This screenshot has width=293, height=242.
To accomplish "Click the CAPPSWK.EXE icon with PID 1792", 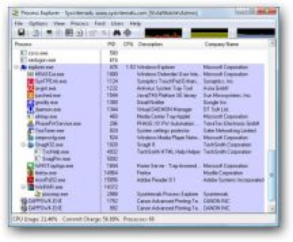I will (24, 201).
